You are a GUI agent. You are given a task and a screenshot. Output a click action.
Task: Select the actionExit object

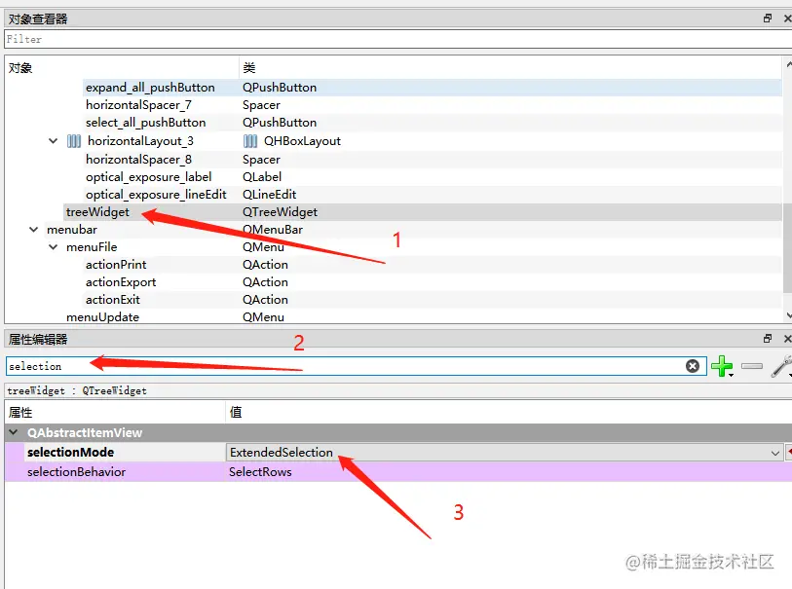pos(113,300)
